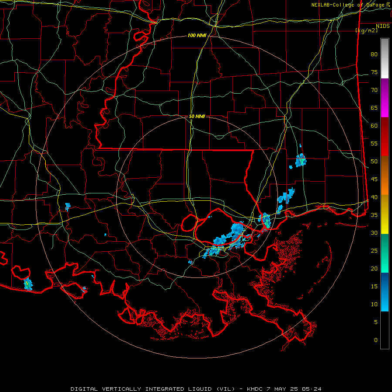Pick the brown-orange segment of the color bar
This screenshot has height=392, width=392.
tap(385, 175)
